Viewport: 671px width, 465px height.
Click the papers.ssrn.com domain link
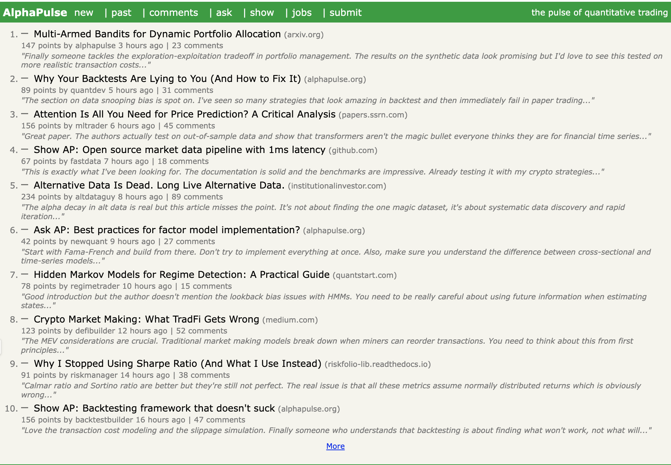[x=373, y=115]
